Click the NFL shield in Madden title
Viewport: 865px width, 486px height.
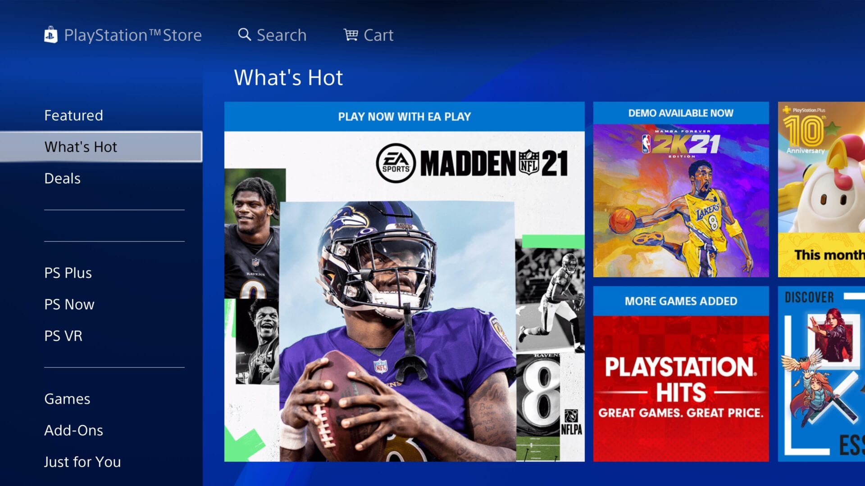[529, 163]
